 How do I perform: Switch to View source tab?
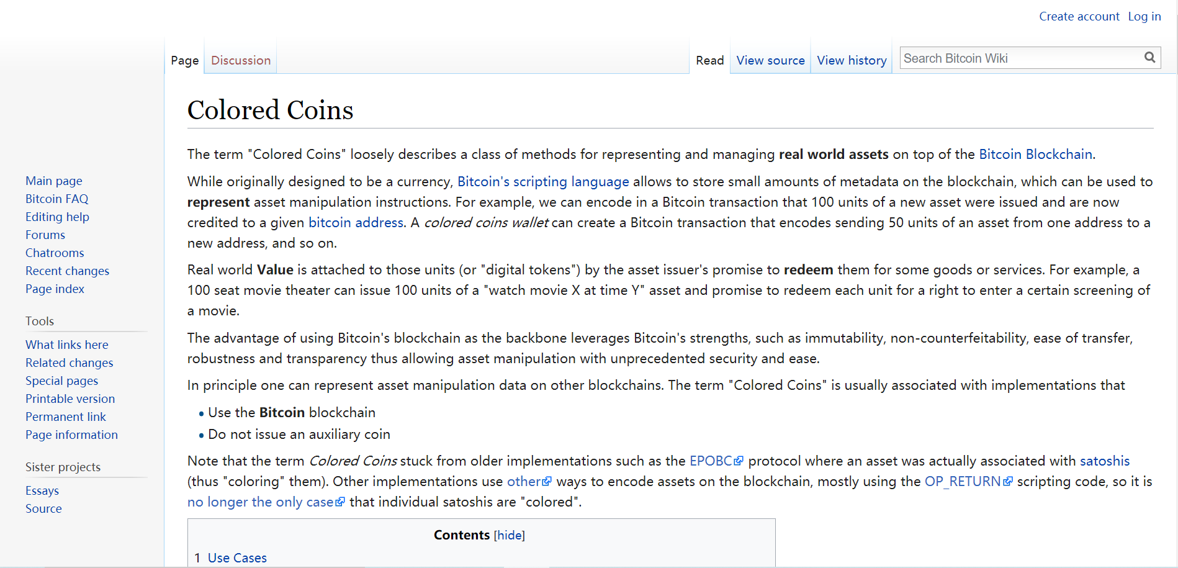point(770,60)
